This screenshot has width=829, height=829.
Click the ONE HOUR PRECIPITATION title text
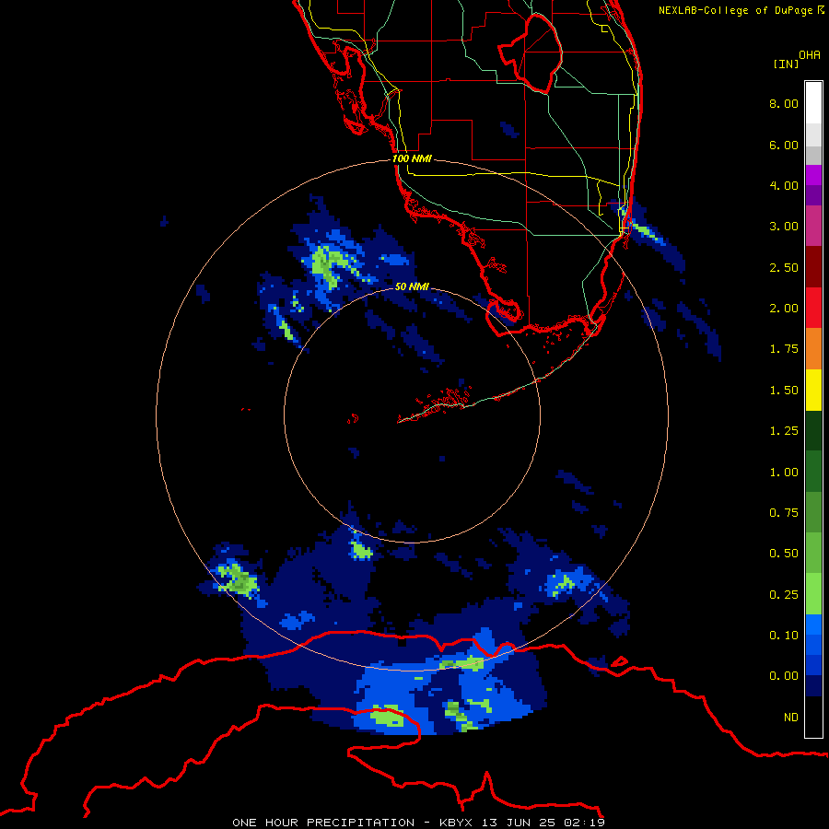coord(323,823)
